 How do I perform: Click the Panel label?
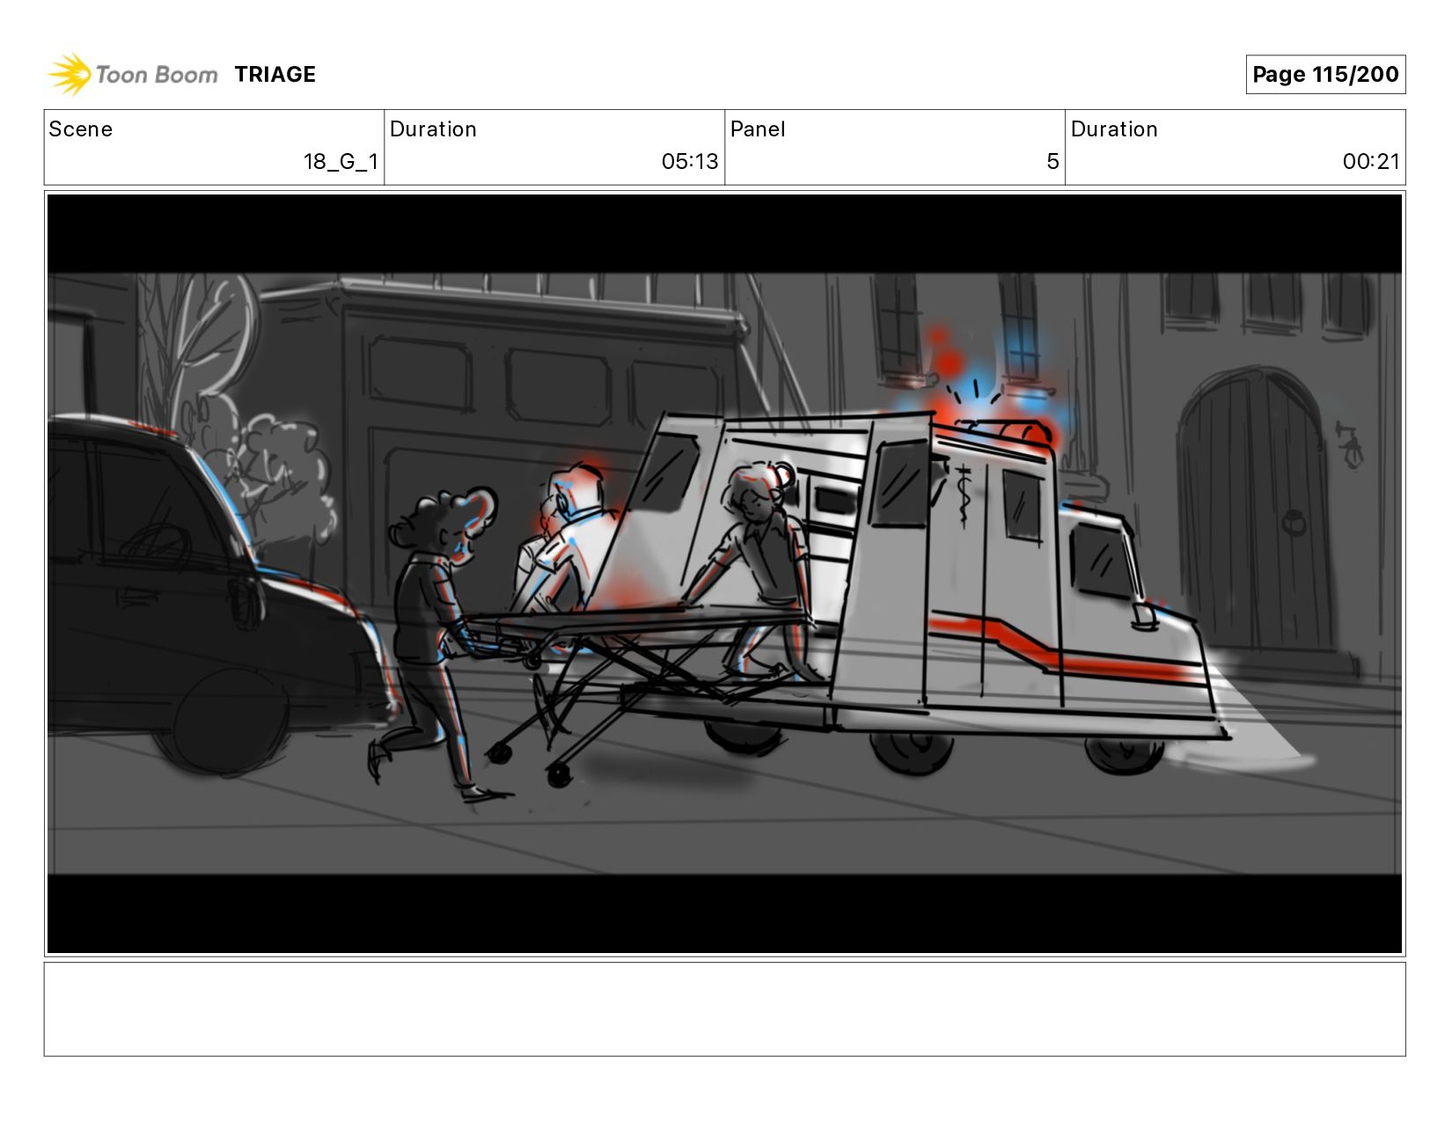(758, 129)
